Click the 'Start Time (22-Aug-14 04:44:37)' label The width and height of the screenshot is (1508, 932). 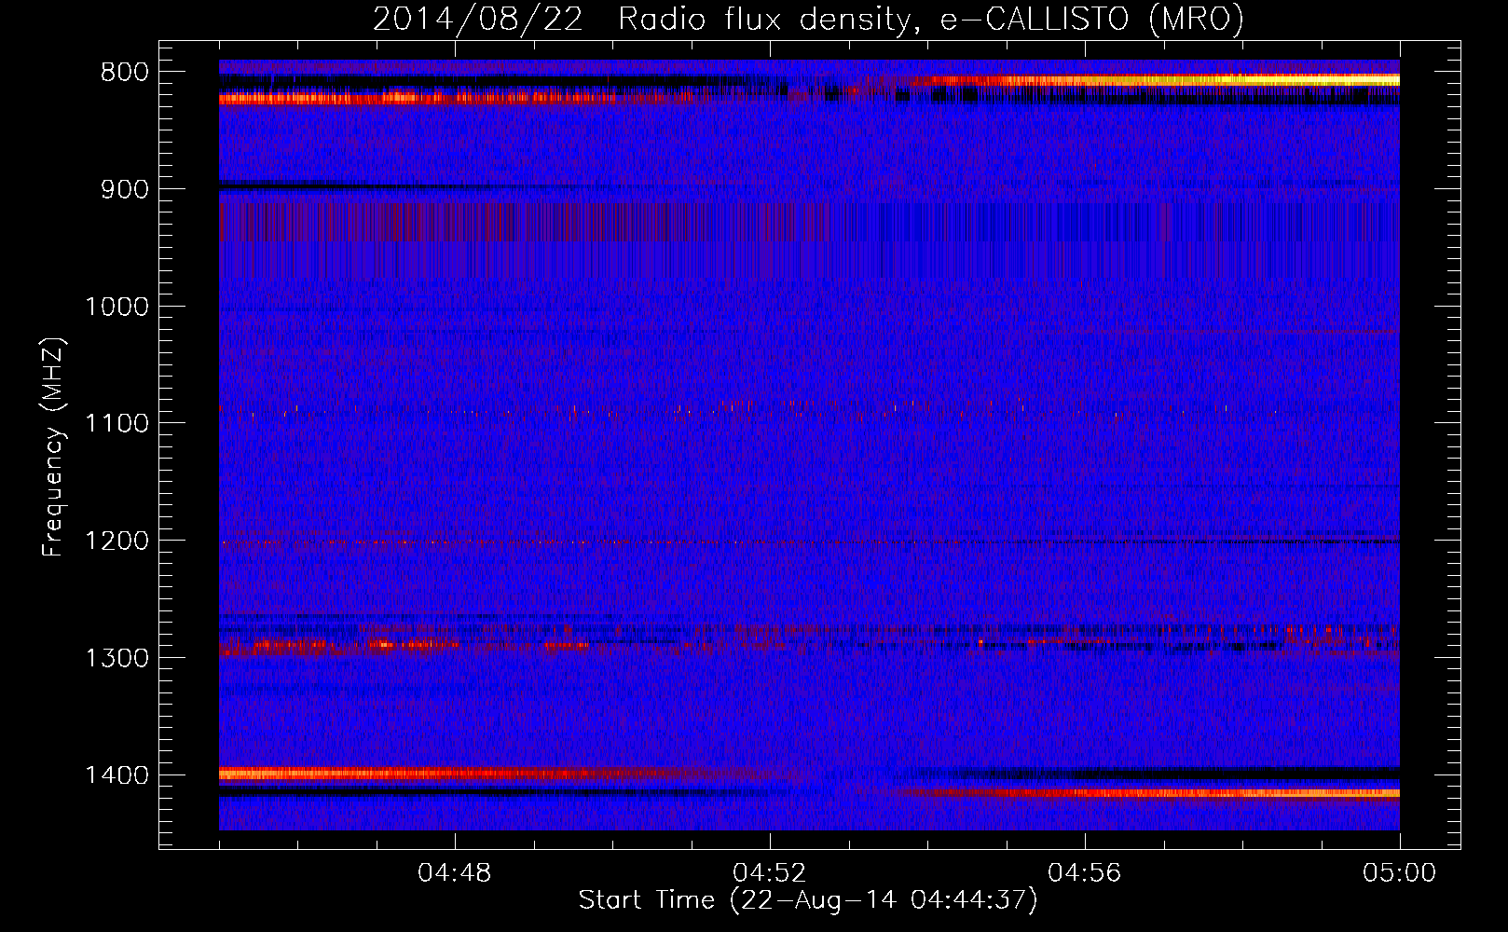tap(808, 900)
